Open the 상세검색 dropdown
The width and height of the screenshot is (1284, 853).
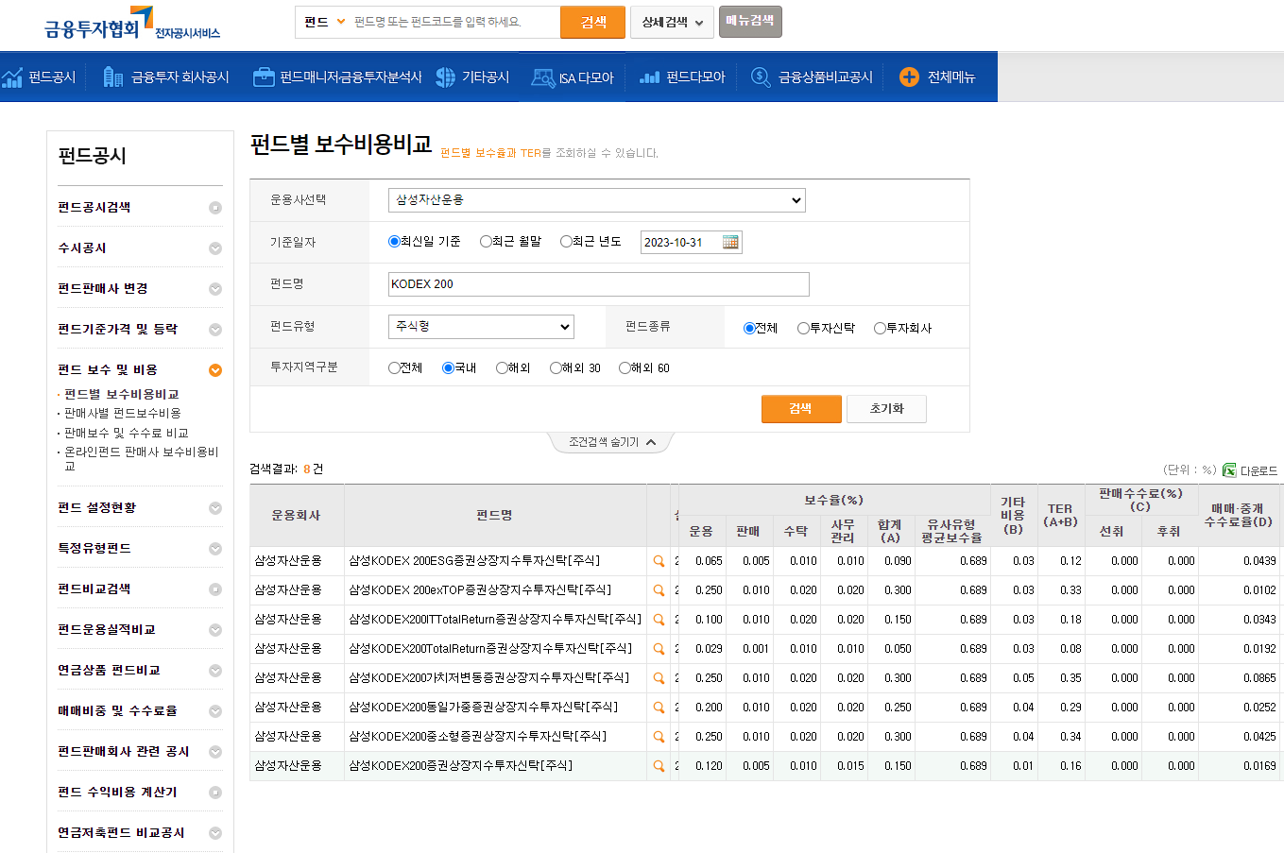[673, 22]
